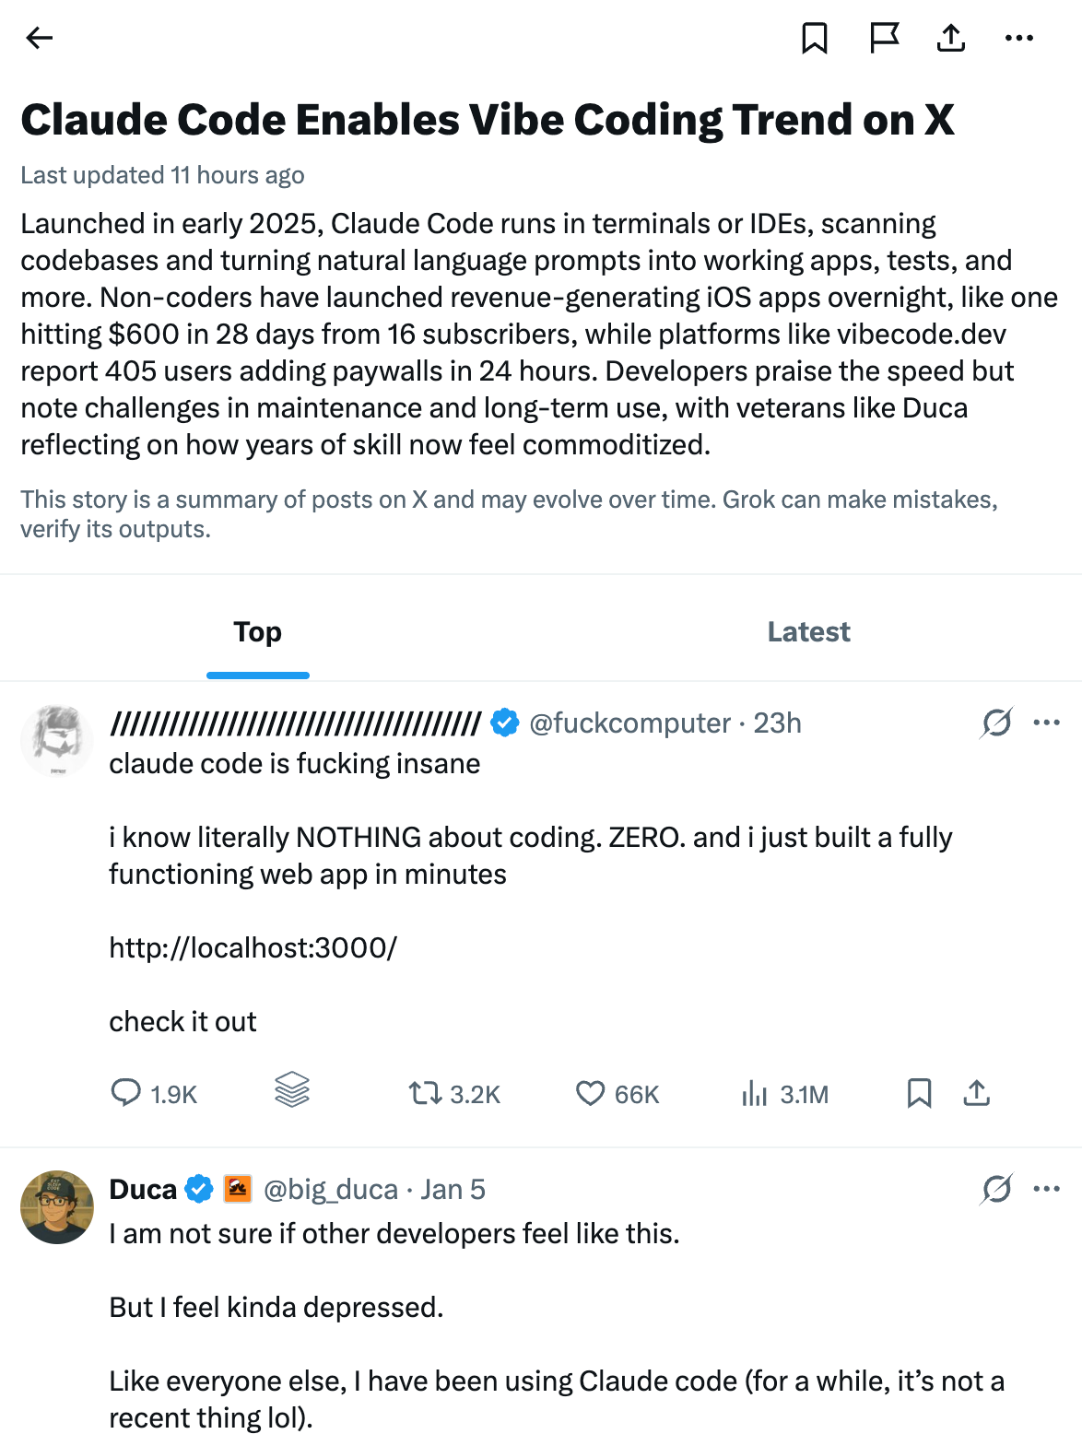The height and width of the screenshot is (1434, 1082).
Task: Open the story's more options menu
Action: (1018, 38)
